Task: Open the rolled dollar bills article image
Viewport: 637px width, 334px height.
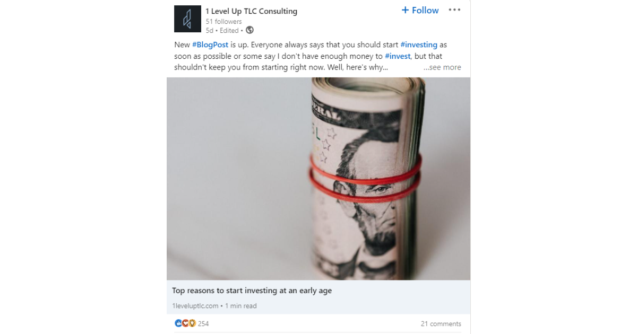Action: [318, 179]
